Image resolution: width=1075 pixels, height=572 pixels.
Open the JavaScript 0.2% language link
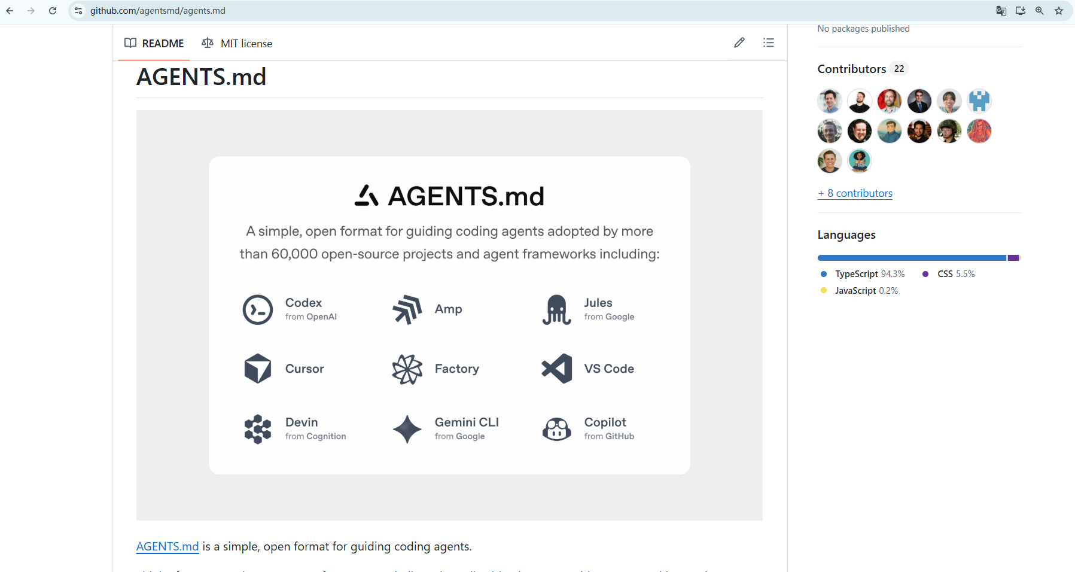(859, 291)
